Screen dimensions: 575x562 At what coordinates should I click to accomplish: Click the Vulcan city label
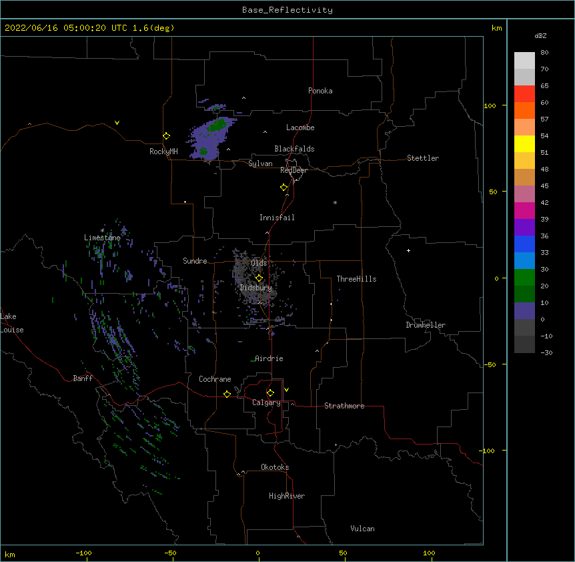(x=362, y=529)
